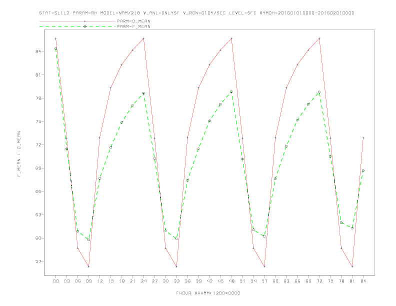Click the x-axis forecast hour label 75
This screenshot has width=396, height=306.
330,281
